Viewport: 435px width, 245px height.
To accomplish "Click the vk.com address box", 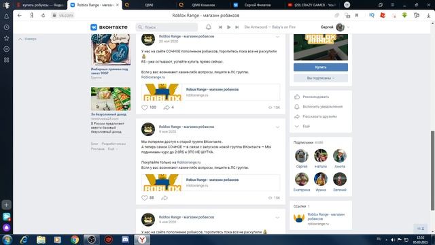I will [x=63, y=16].
